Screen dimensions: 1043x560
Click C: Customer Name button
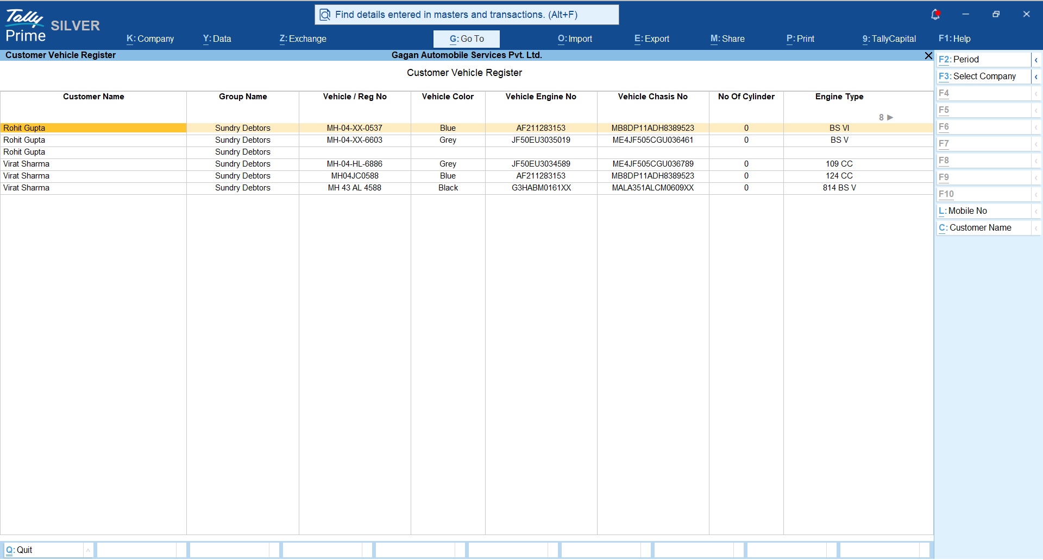pos(984,228)
